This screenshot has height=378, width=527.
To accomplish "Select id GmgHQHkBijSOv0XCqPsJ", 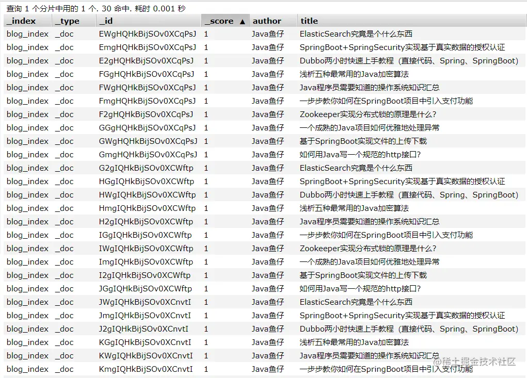I will point(148,155).
